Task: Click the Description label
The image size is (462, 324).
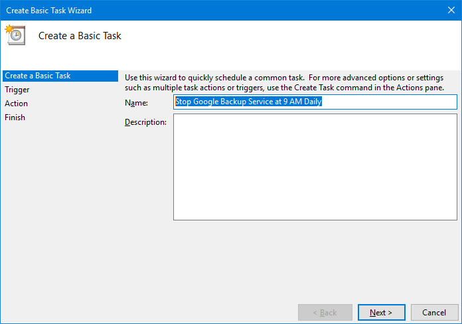Action: (145, 122)
